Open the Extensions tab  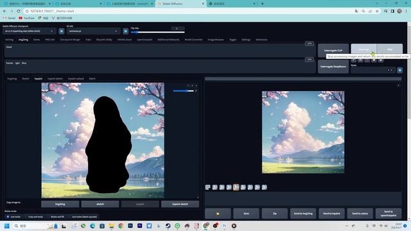click(x=261, y=40)
